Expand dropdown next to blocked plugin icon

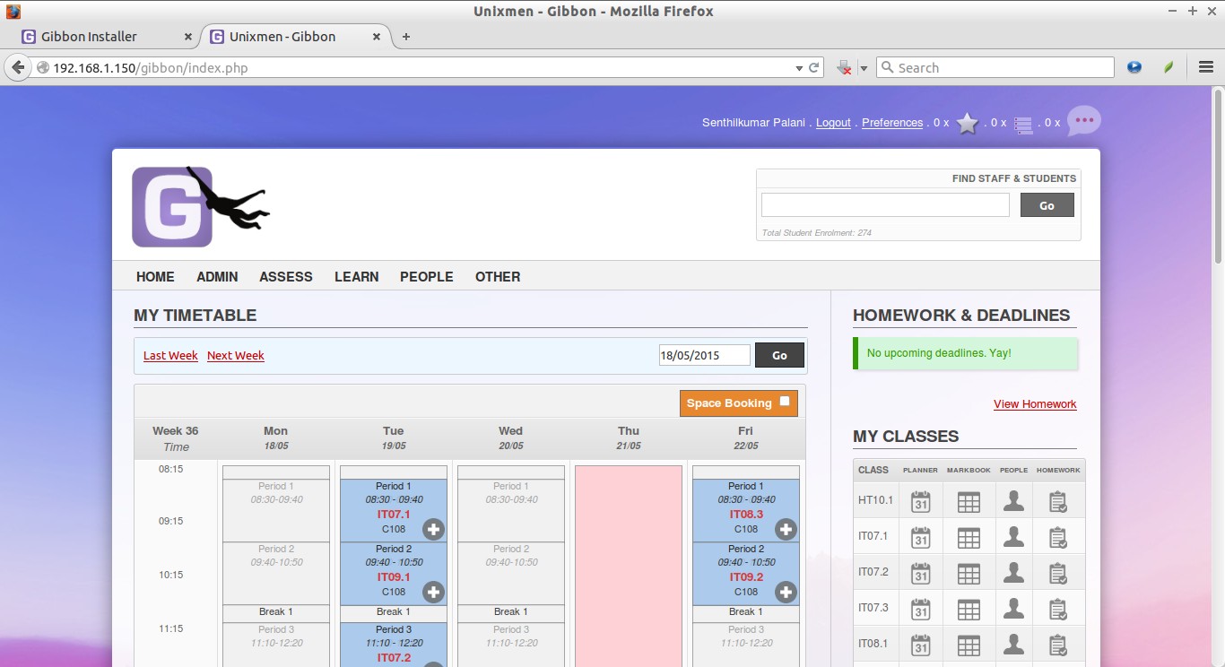[864, 67]
